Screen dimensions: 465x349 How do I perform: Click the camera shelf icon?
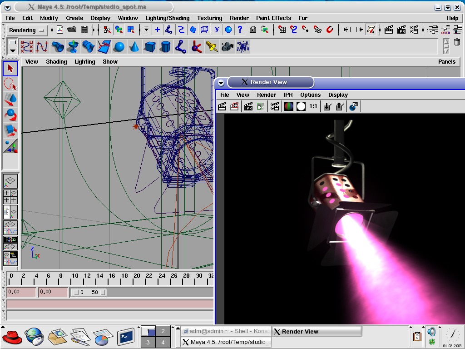(227, 47)
